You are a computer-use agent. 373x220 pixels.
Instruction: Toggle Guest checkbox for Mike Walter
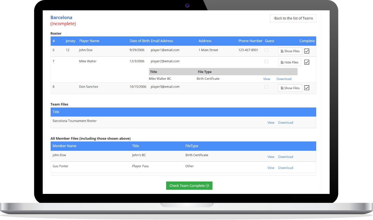pos(267,61)
